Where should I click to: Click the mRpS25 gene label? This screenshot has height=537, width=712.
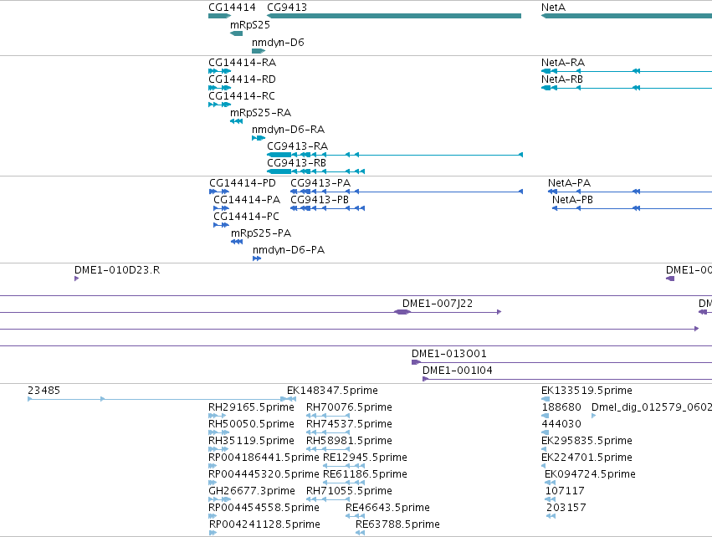click(250, 25)
